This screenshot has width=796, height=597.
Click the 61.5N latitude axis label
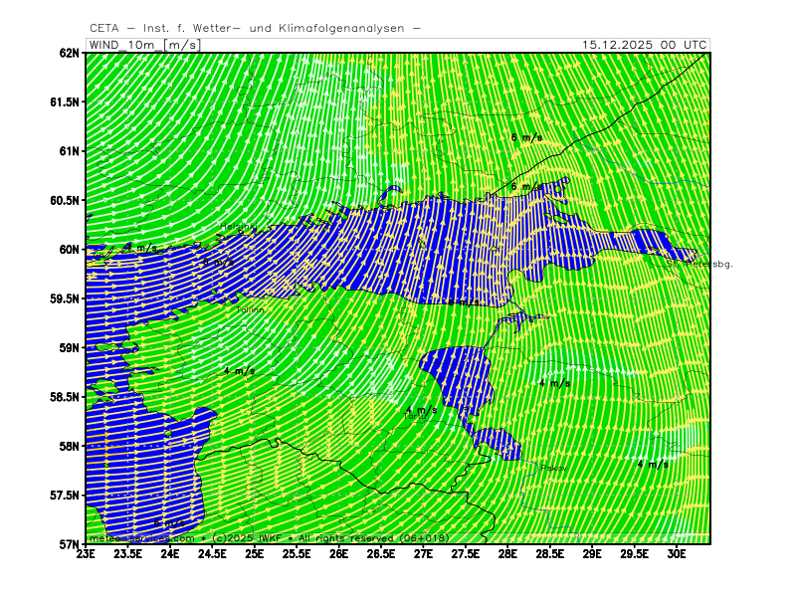tap(62, 101)
